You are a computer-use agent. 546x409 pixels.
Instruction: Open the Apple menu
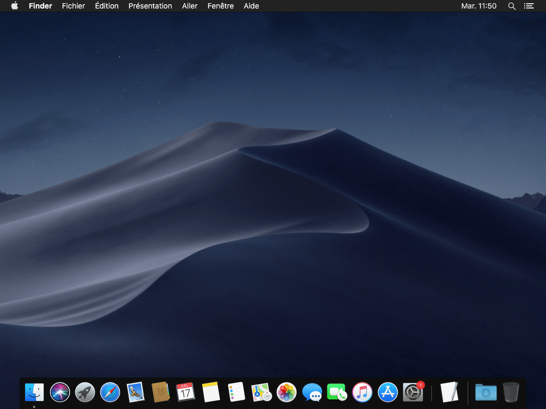click(x=14, y=5)
